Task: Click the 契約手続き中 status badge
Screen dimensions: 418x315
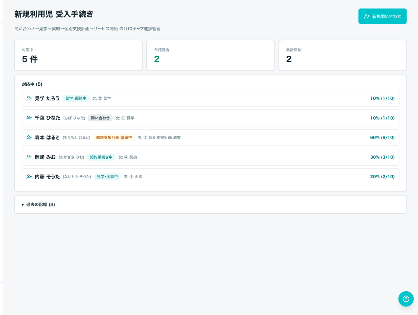Action: pyautogui.click(x=101, y=157)
